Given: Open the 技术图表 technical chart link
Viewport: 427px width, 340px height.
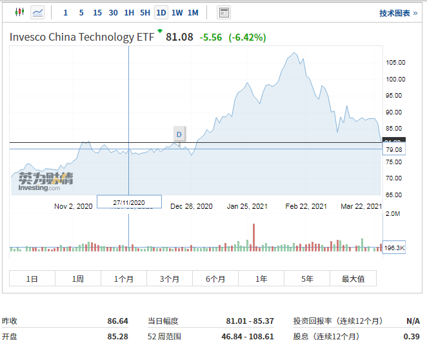Looking at the screenshot, I should [x=398, y=13].
